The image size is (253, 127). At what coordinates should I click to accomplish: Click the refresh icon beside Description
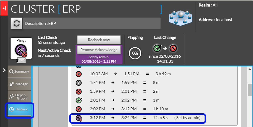[x=17, y=23]
